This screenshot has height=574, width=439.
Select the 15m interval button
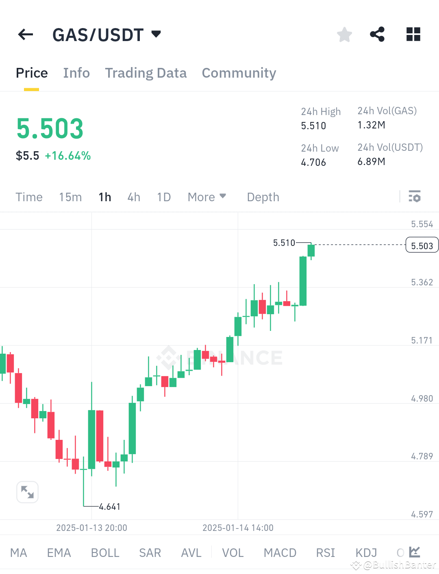pos(70,197)
